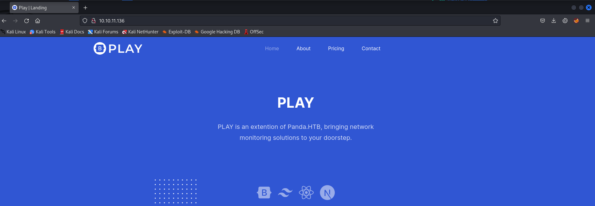Click the browser Forward arrow
The width and height of the screenshot is (595, 206).
15,21
